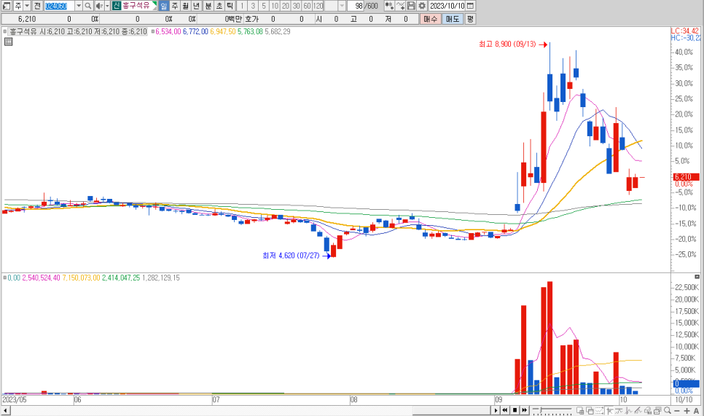The width and height of the screenshot is (704, 416).
Task: Click the trend line drawing icon
Action: pos(638,410)
